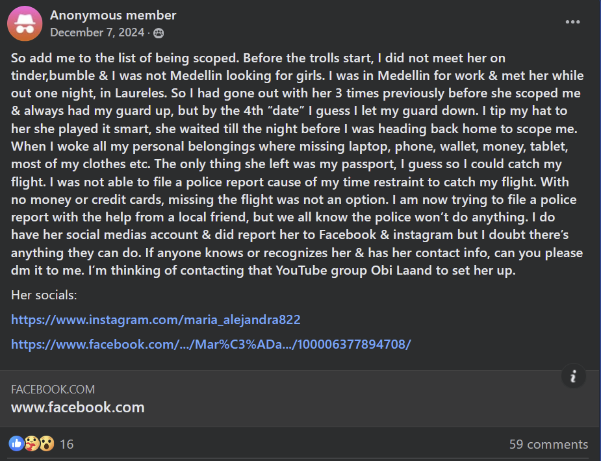601x461 pixels.
Task: Click the FACEBOOK.COM source label
Action: coord(53,390)
